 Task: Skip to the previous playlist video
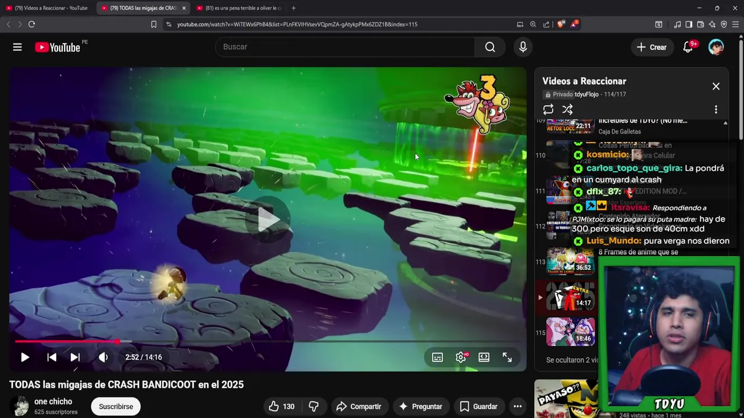tap(52, 357)
